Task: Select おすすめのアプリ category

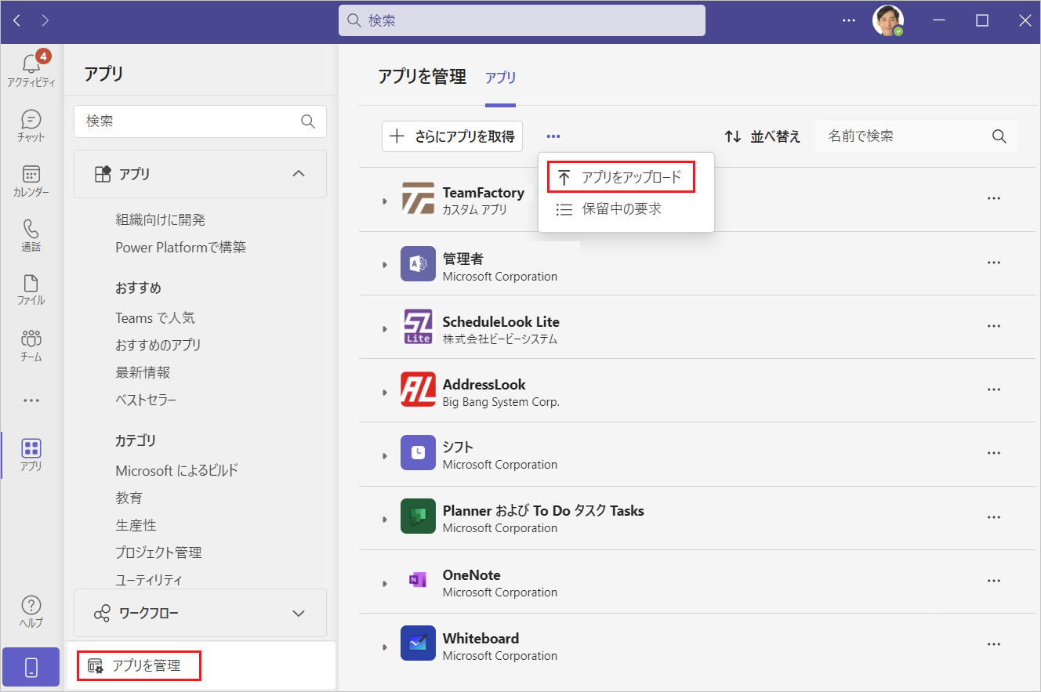Action: click(x=158, y=346)
